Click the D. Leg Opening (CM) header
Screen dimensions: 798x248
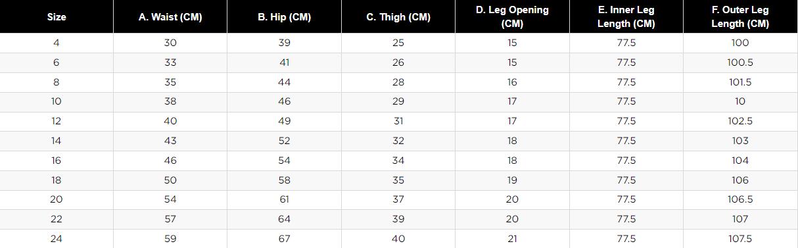coord(512,17)
